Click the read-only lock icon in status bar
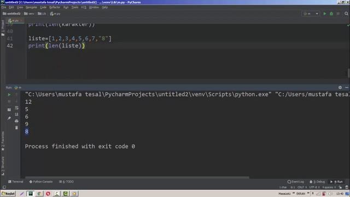This screenshot has height=197, width=350. tap(340, 187)
